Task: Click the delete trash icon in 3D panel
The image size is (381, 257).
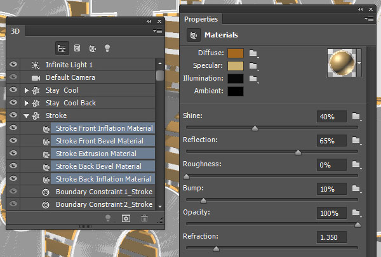Action: (x=145, y=218)
